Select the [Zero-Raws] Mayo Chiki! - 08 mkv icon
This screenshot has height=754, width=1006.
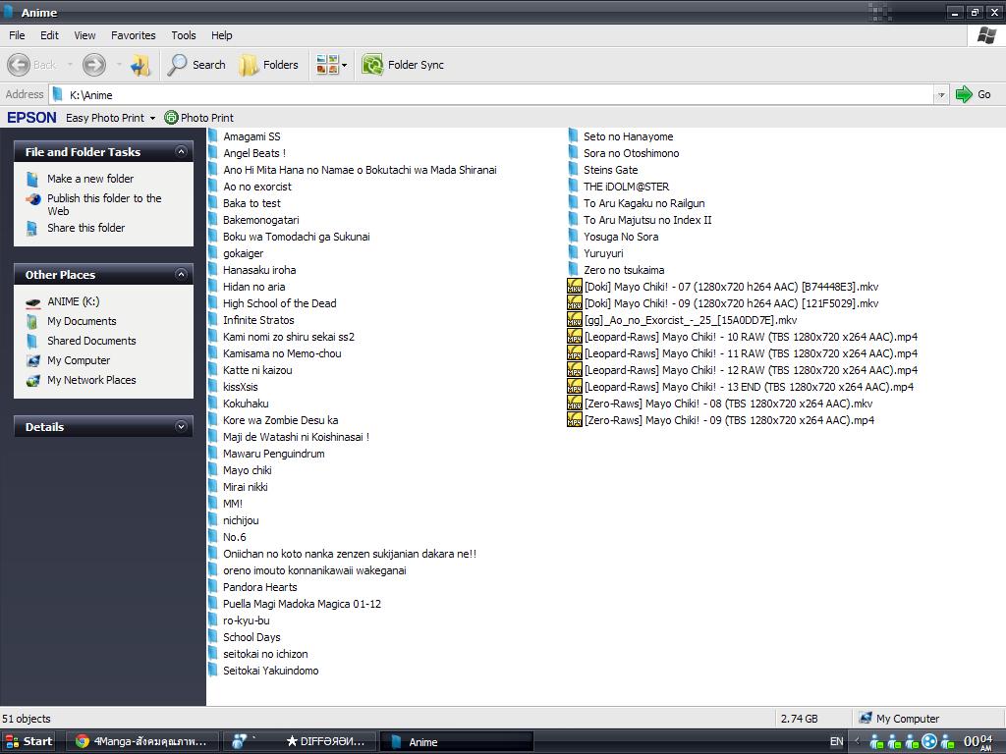[574, 404]
